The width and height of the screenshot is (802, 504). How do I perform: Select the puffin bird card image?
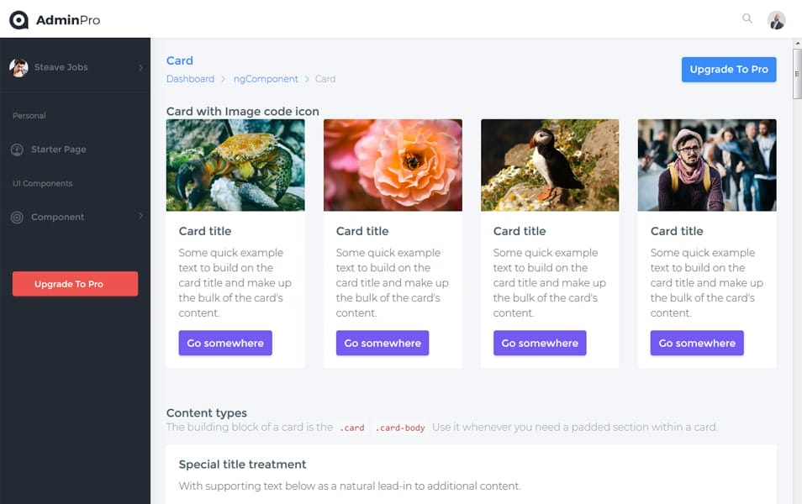550,165
